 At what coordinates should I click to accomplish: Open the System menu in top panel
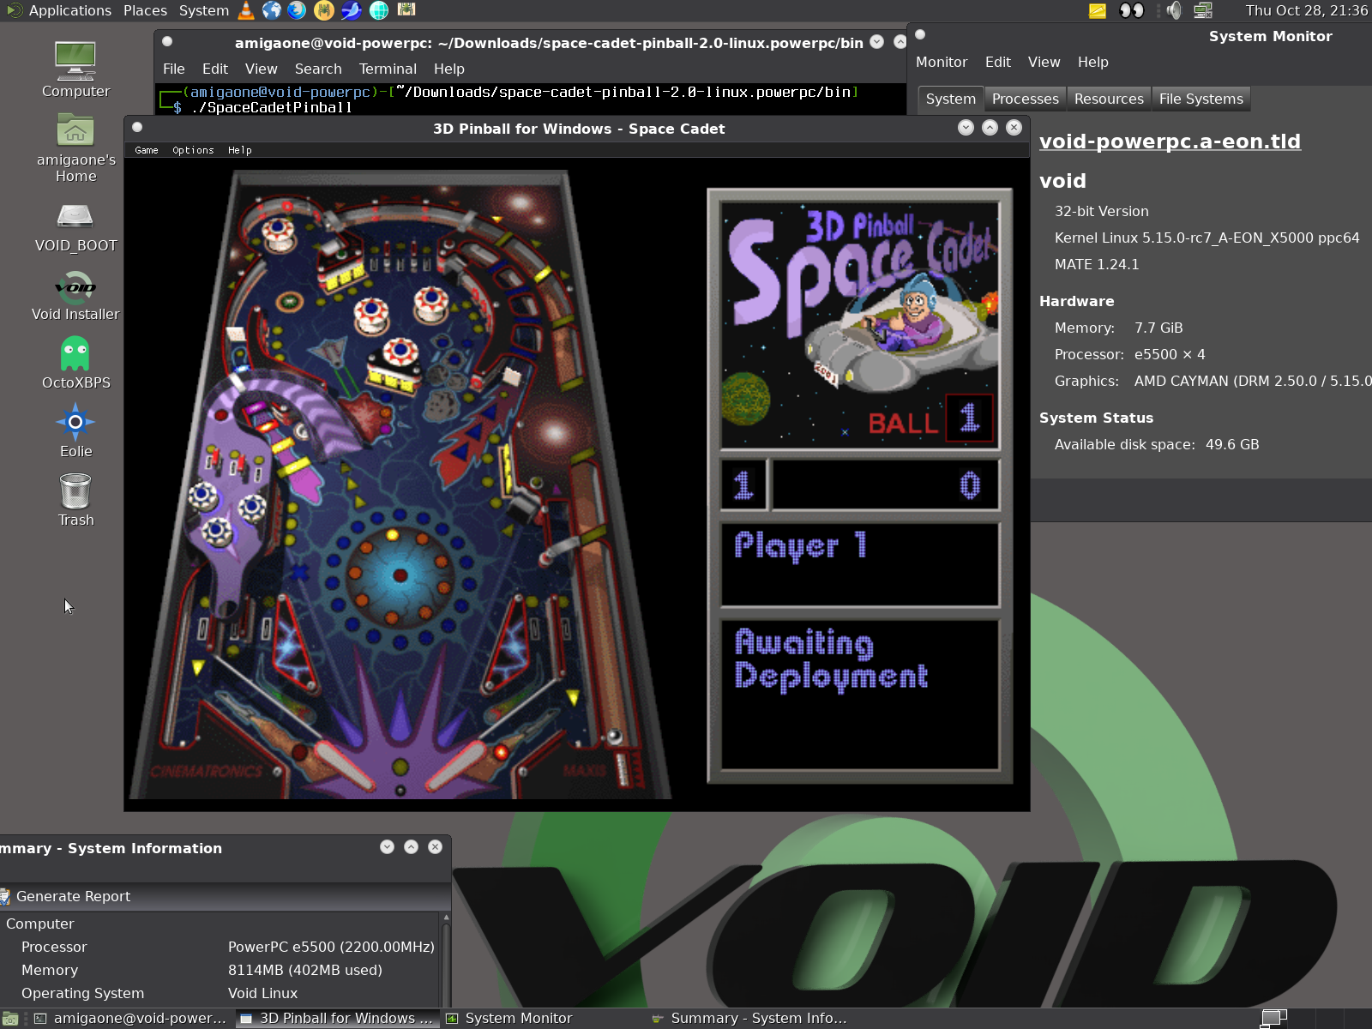[203, 10]
